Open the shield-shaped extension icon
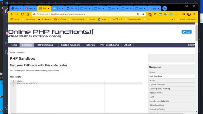The width and height of the screenshot is (203, 114). coord(155,14)
